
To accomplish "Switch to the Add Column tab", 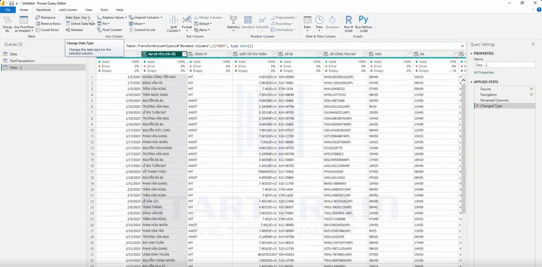I will click(68, 10).
